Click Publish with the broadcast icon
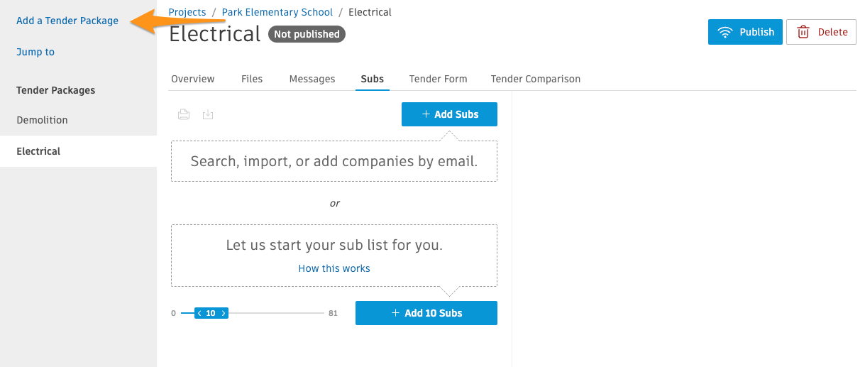Screen dimensions: 865x367 click(745, 32)
